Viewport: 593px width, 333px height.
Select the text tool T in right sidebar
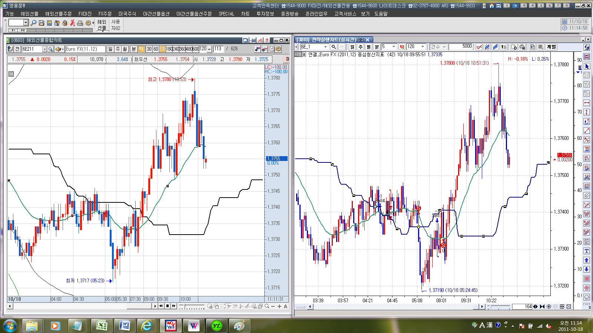(586, 251)
